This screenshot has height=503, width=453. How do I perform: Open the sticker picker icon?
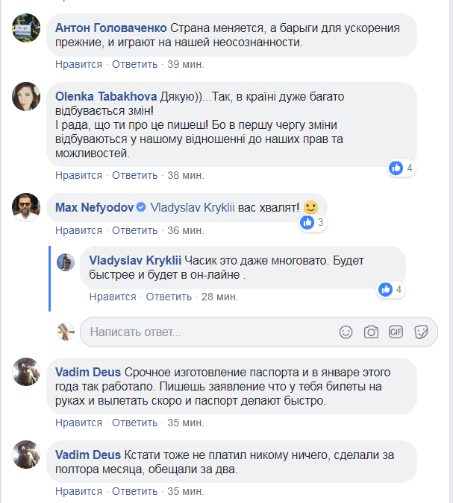(x=422, y=332)
